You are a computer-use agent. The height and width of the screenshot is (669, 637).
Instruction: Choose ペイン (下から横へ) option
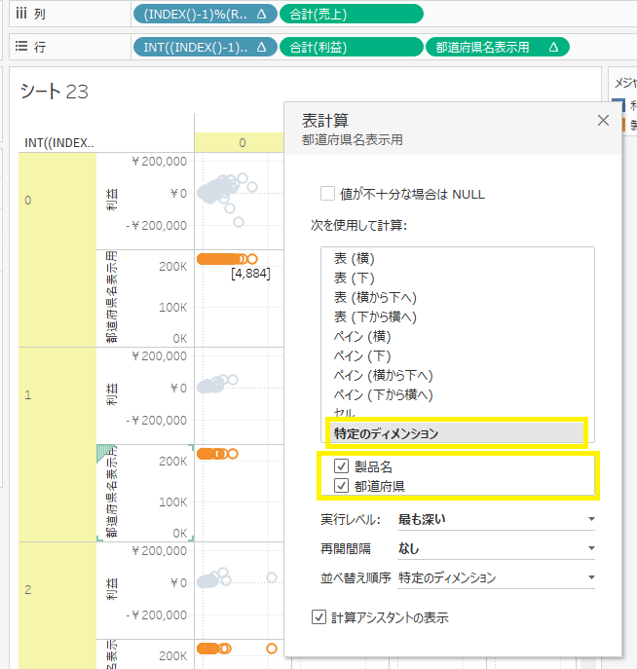pyautogui.click(x=383, y=394)
